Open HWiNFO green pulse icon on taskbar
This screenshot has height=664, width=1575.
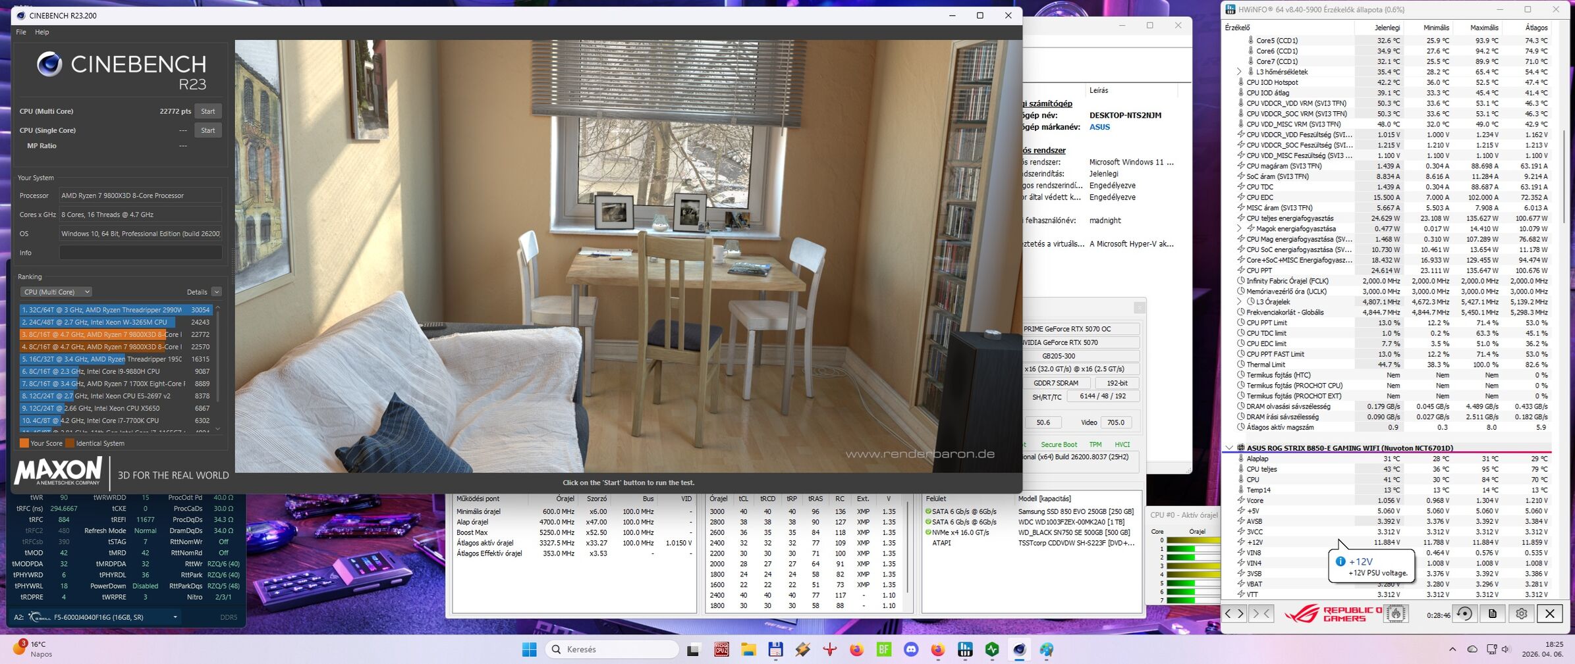992,650
